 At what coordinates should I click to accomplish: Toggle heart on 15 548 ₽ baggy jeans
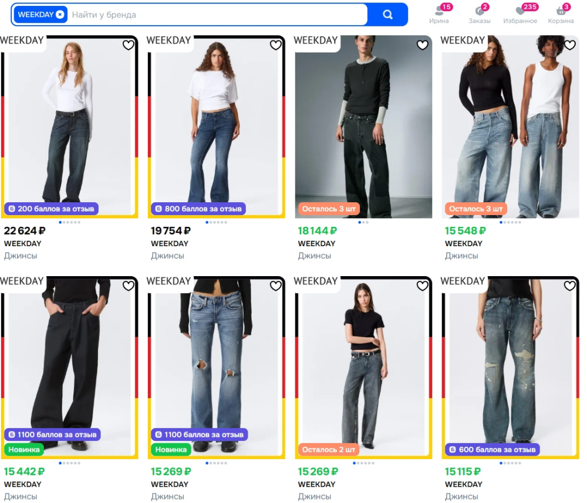pyautogui.click(x=569, y=45)
